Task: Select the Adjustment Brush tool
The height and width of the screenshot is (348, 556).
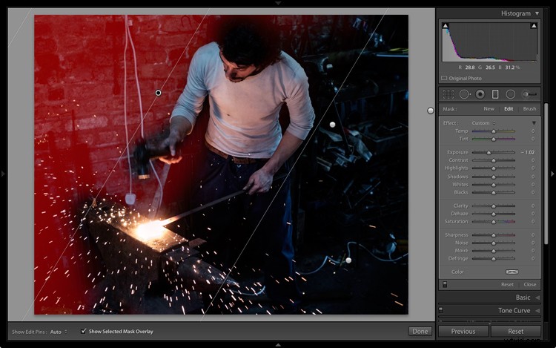Action: point(529,94)
